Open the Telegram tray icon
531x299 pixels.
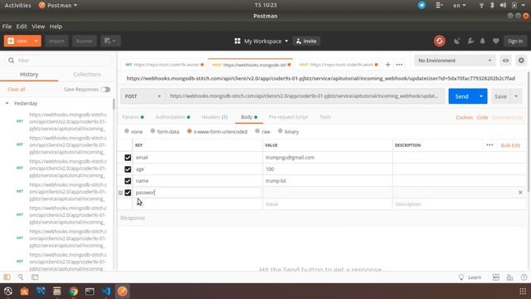(x=421, y=5)
